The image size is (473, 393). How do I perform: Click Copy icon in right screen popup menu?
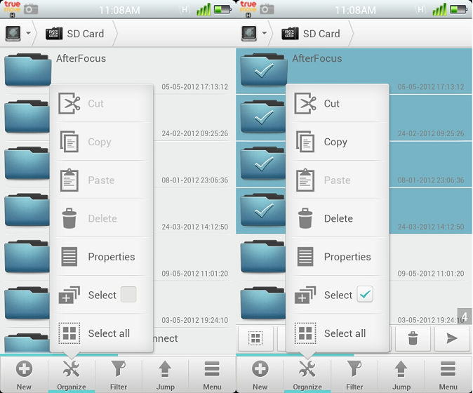[305, 142]
